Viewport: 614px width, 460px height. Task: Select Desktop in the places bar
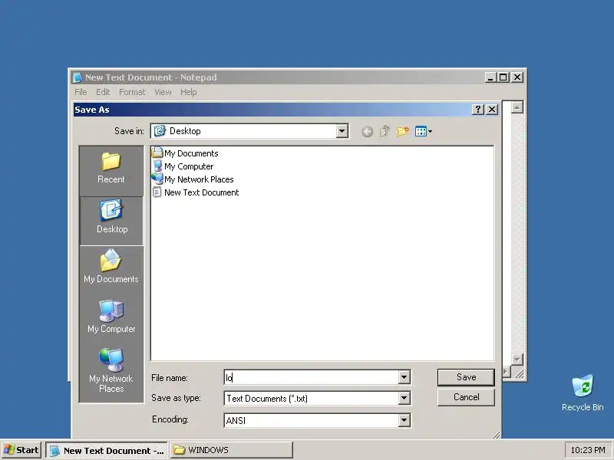pyautogui.click(x=111, y=221)
